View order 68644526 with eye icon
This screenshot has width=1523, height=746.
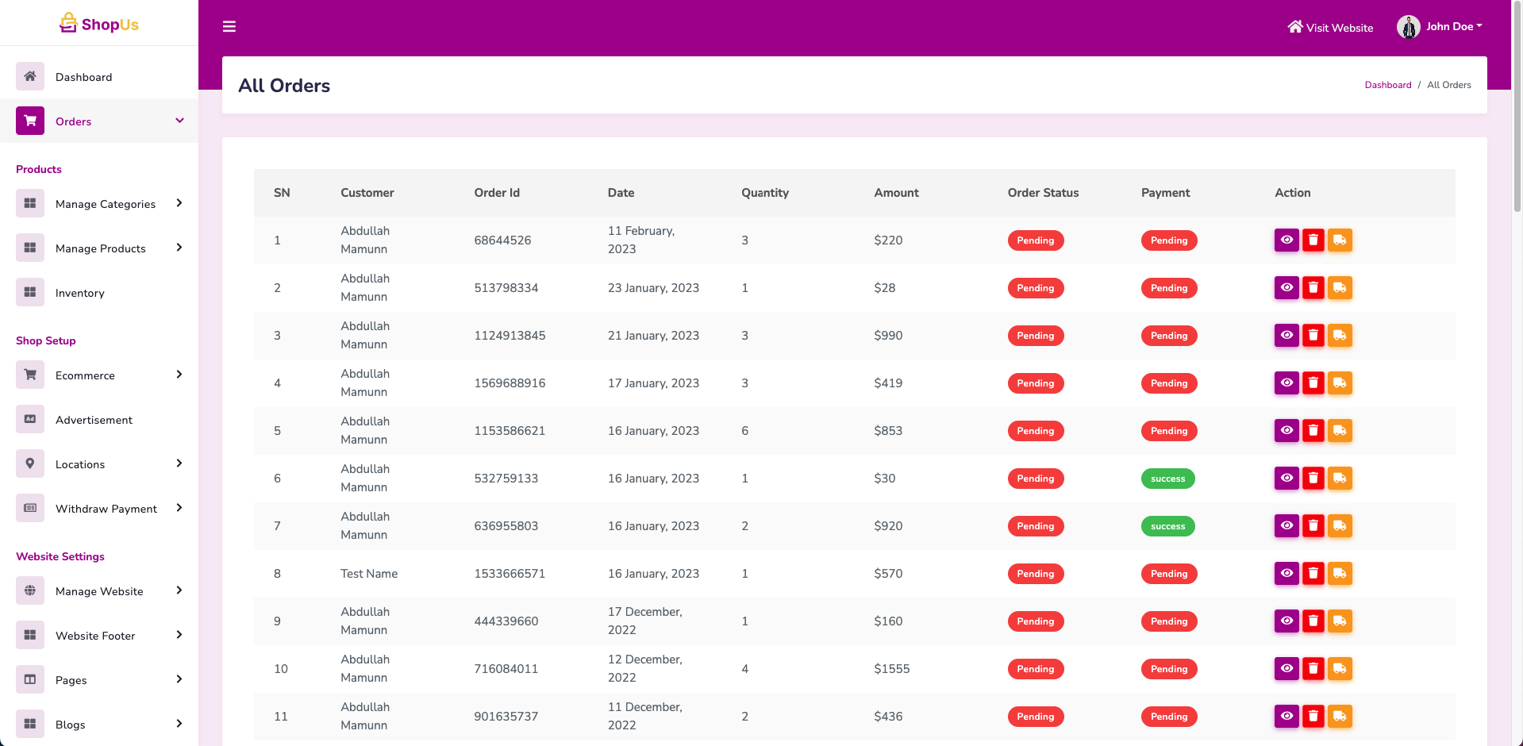(x=1286, y=240)
